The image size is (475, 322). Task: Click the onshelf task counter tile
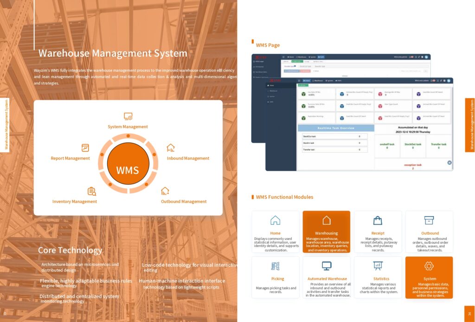[x=387, y=146]
